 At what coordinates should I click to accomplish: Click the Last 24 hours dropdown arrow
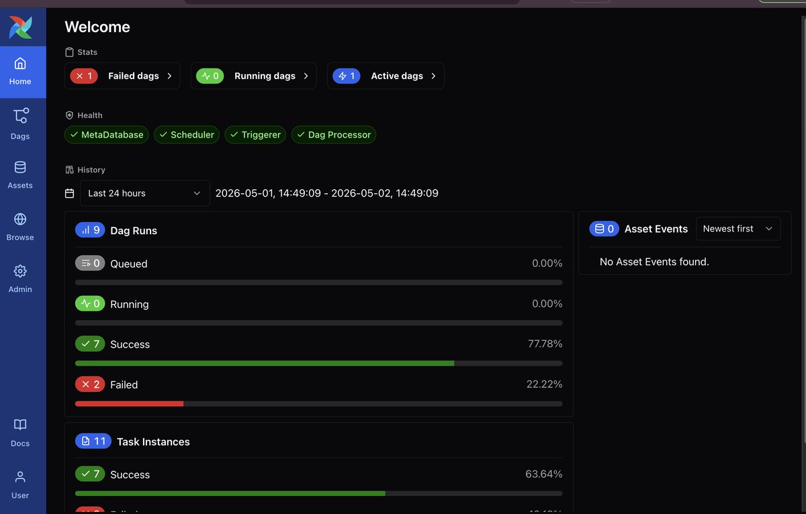pos(197,193)
